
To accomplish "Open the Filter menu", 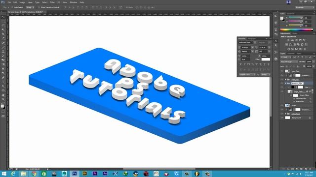I will pos(52,2).
